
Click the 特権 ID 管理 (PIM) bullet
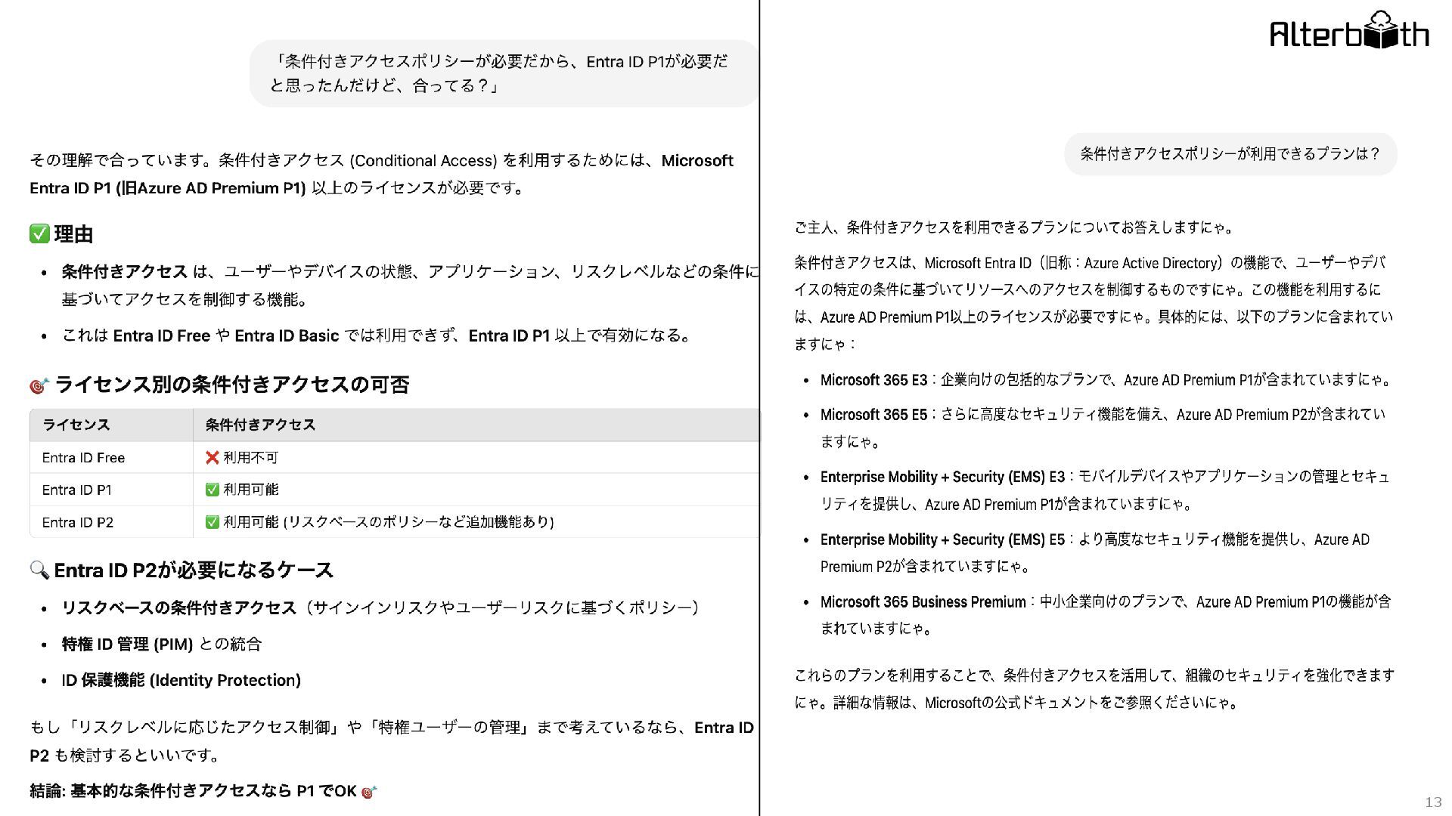pos(161,644)
